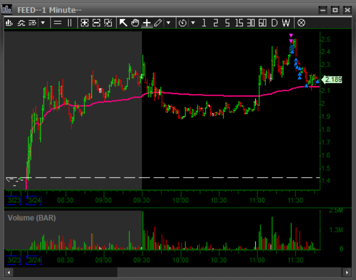Viewport: 356px width, 280px height.
Task: Switch to 60 minute timeframe
Action: (262, 23)
